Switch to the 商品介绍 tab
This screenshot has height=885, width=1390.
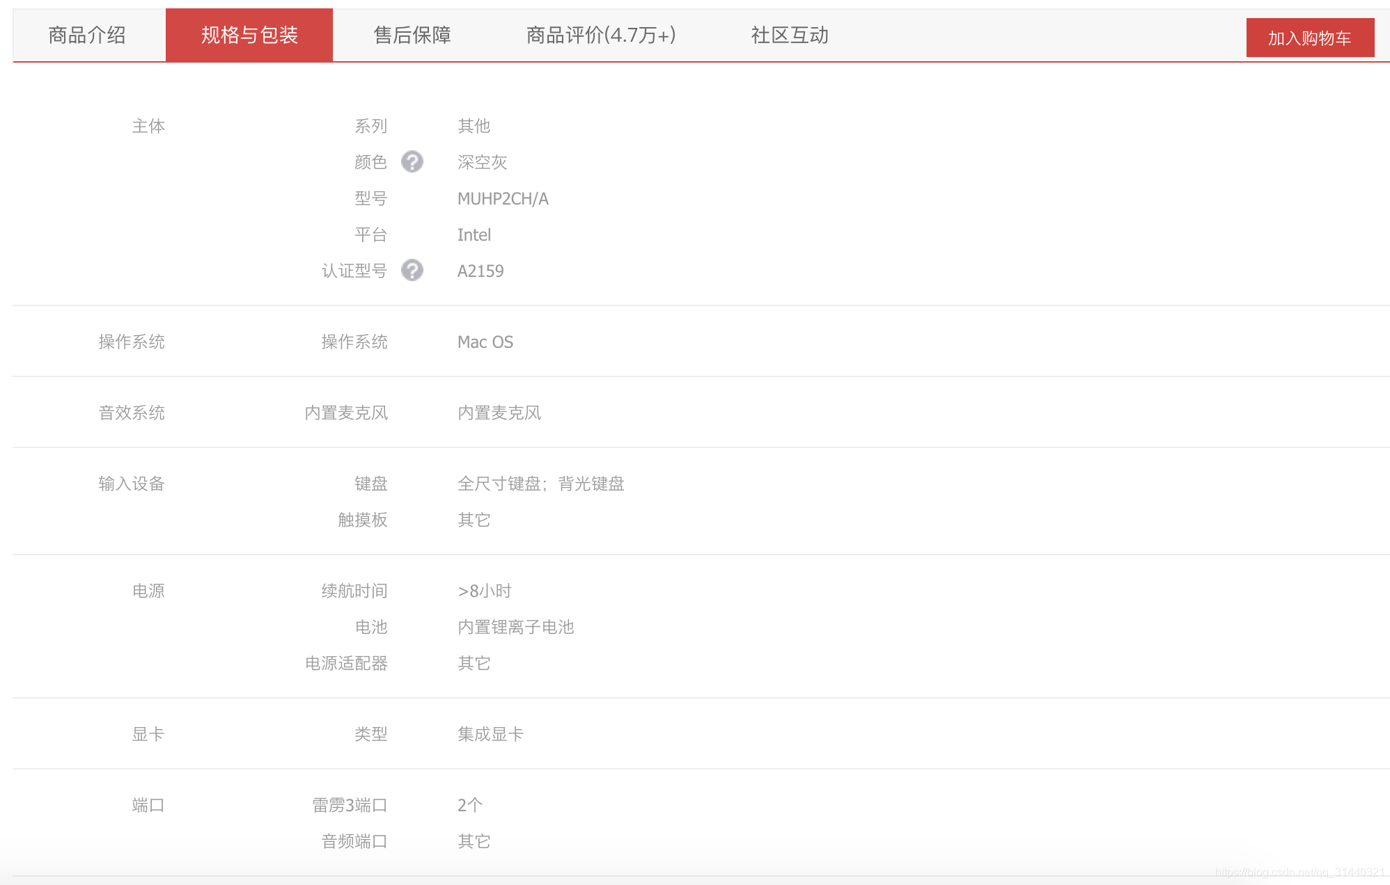click(x=86, y=35)
